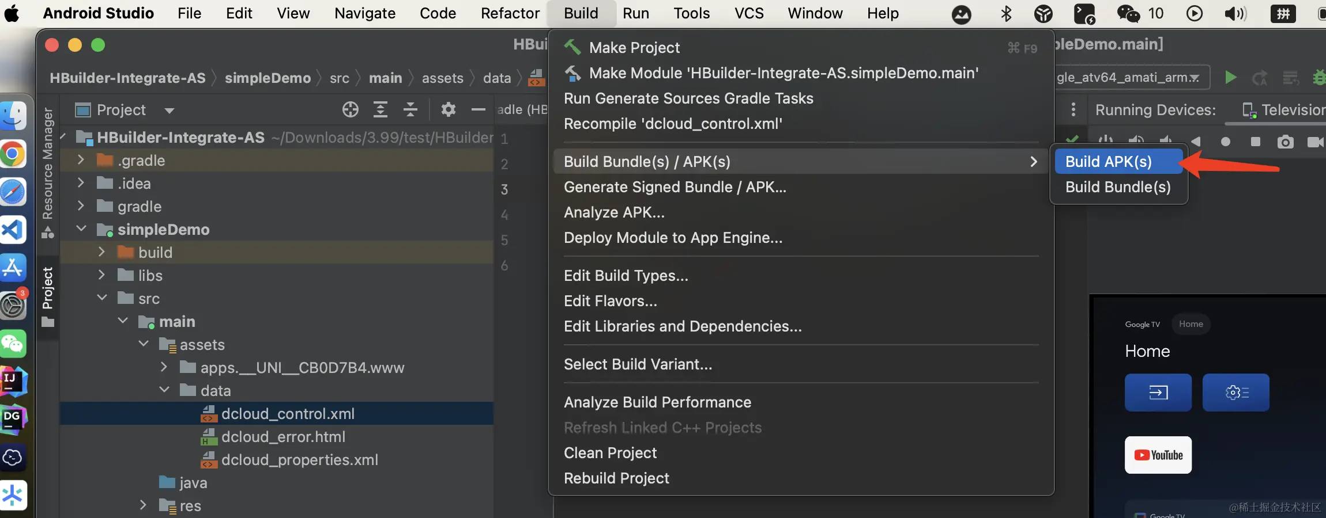Open Project panel gear options
Screen dimensions: 1326x518
click(448, 109)
